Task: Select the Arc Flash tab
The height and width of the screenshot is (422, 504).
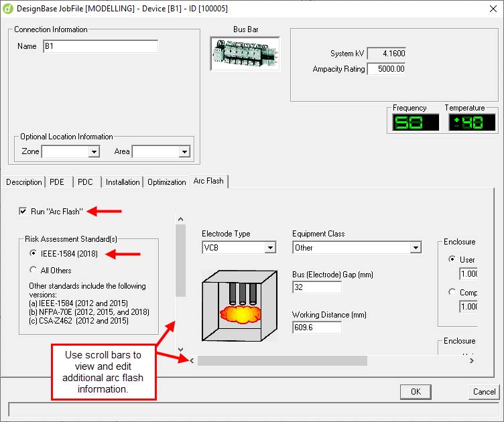Action: click(208, 181)
